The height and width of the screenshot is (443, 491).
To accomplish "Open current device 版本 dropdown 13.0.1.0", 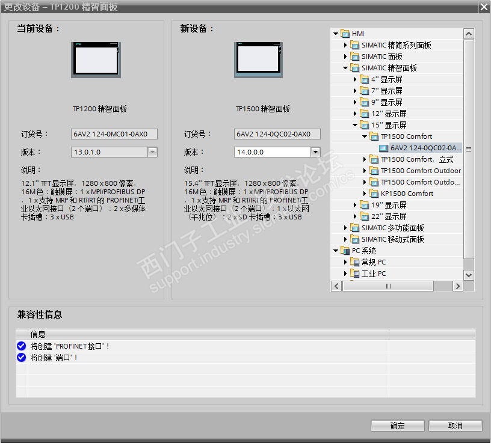I will point(152,152).
